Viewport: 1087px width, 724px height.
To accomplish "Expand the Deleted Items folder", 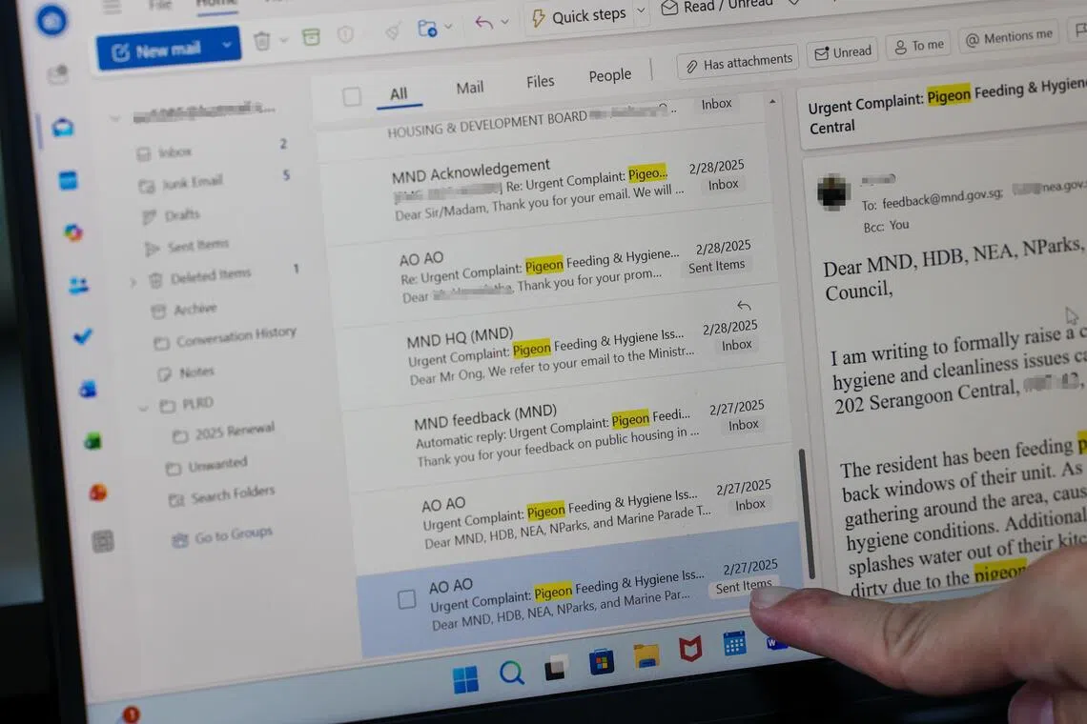I will (133, 282).
